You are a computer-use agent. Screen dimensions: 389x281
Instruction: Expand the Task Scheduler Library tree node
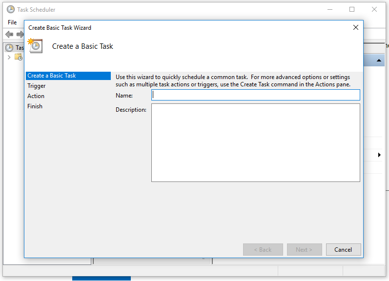pos(9,57)
